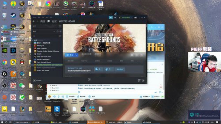Select Feed and Grow: Fish
Screen dimensions: 221x124
point(44,57)
